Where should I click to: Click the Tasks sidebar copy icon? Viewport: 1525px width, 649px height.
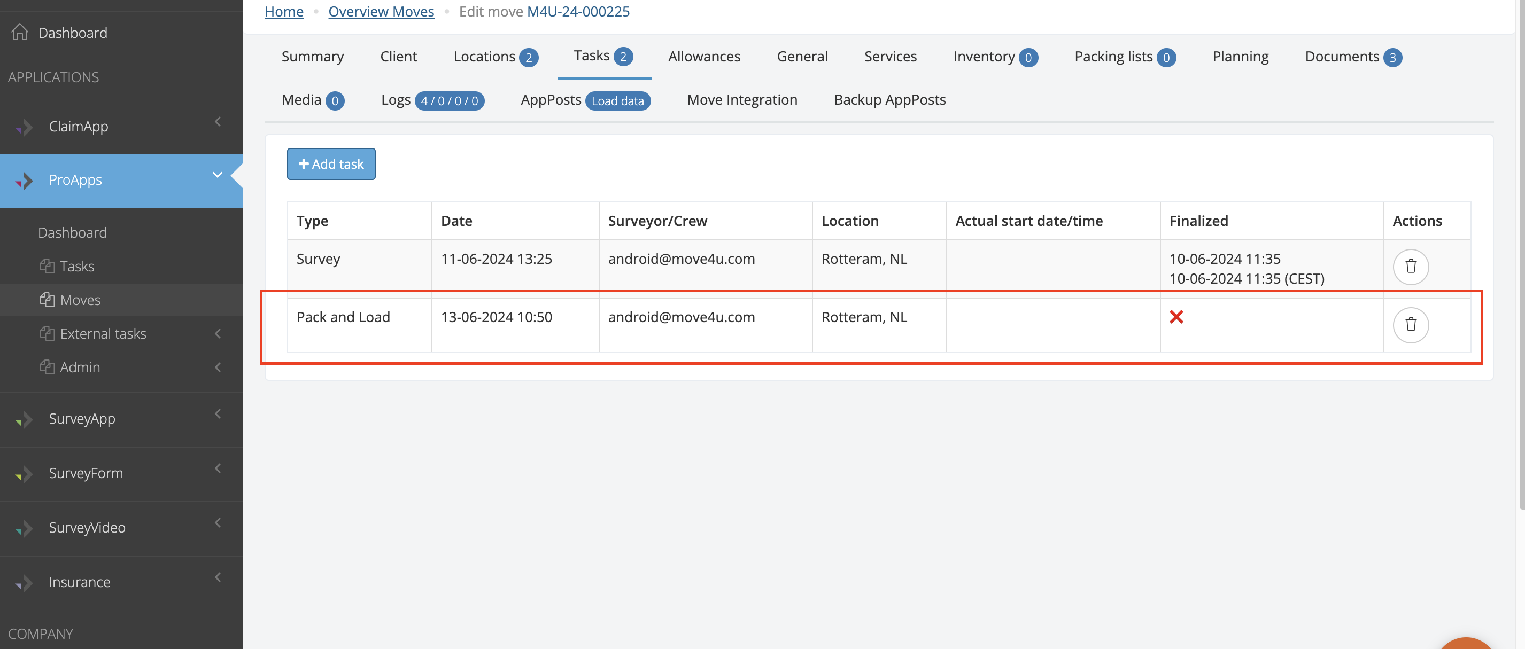[48, 266]
